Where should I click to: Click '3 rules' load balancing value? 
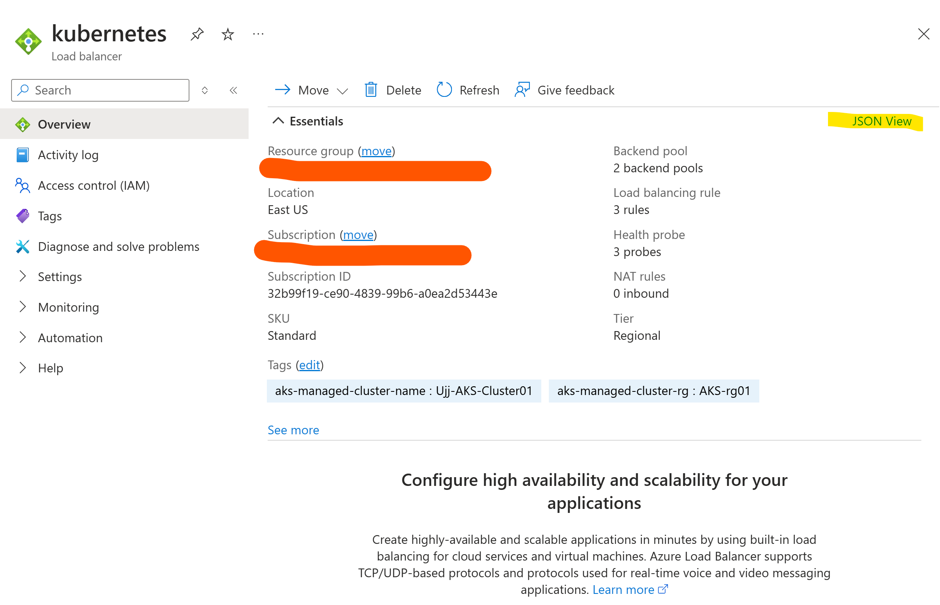(631, 210)
